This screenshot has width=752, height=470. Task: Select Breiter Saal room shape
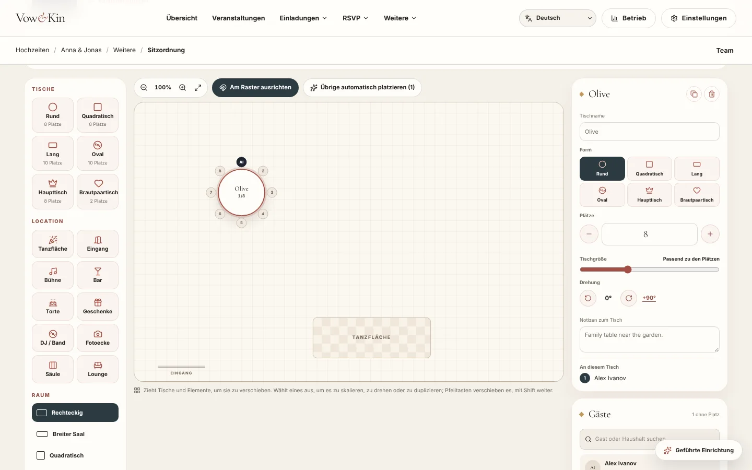(75, 434)
